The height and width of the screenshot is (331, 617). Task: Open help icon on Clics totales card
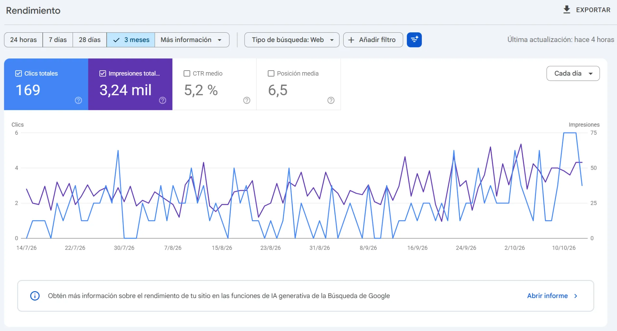[x=78, y=100]
